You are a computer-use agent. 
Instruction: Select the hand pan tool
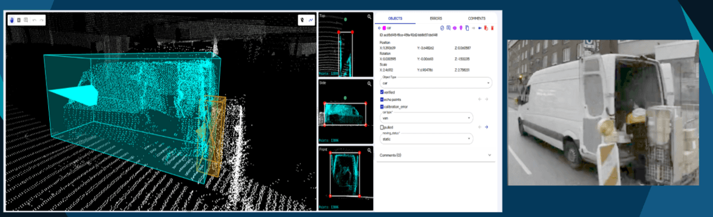[11, 20]
